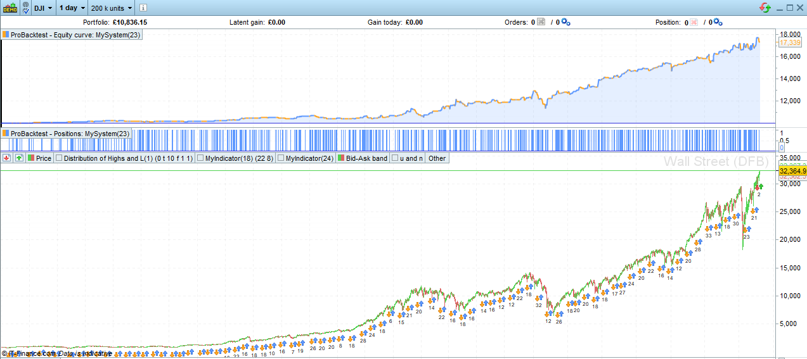This screenshot has height=359, width=807.
Task: Open the DJI instrument dropdown
Action: [x=44, y=8]
